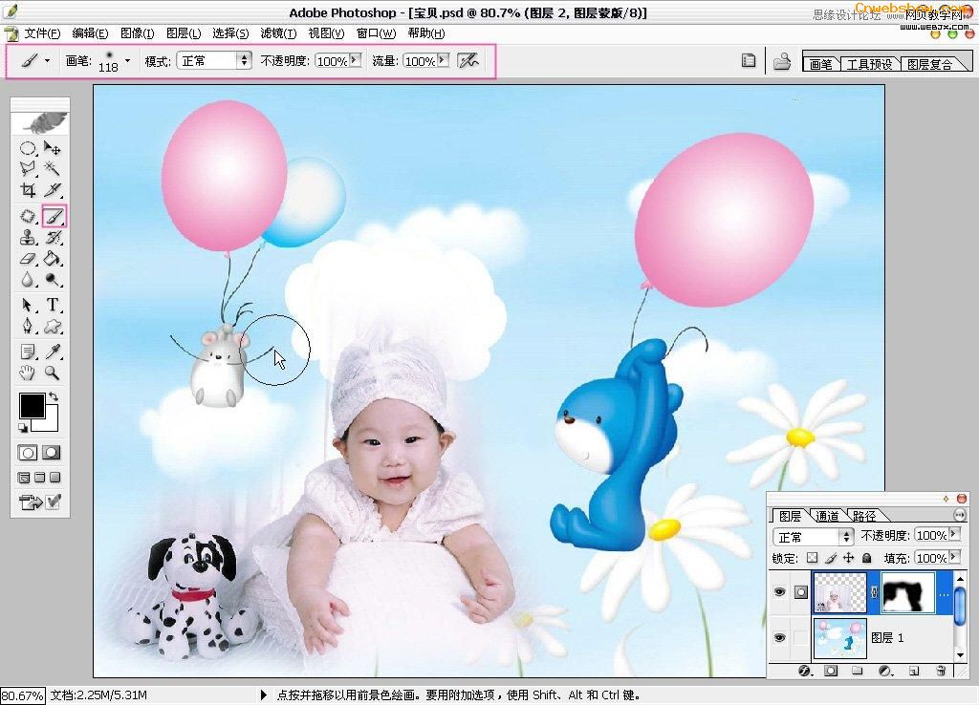Click the Add layer mask icon
Image resolution: width=979 pixels, height=705 pixels.
click(x=831, y=671)
